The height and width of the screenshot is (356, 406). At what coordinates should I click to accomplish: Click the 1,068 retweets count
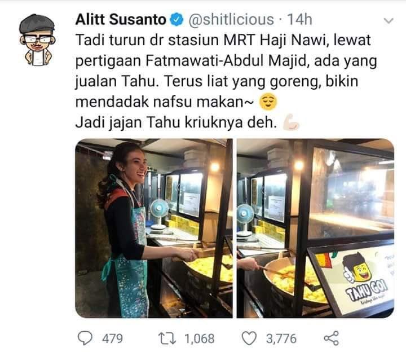pyautogui.click(x=200, y=339)
